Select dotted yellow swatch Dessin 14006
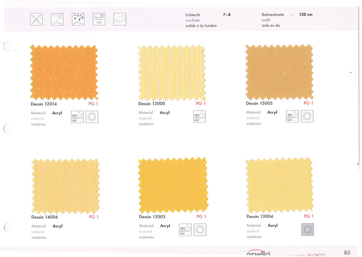The image size is (362, 257). coord(65,186)
